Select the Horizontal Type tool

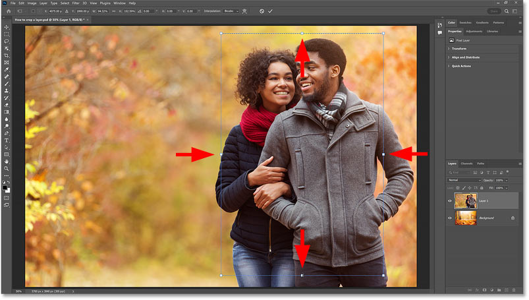click(x=7, y=140)
